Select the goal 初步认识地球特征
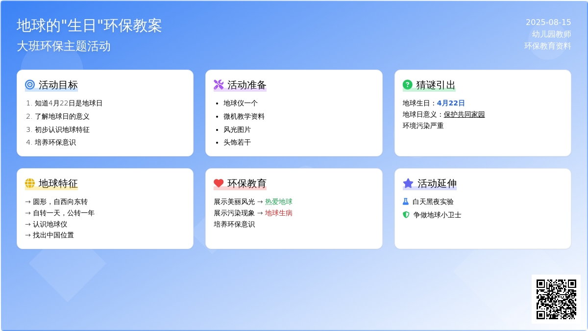Viewport: 588px width, 331px height. pyautogui.click(x=62, y=129)
